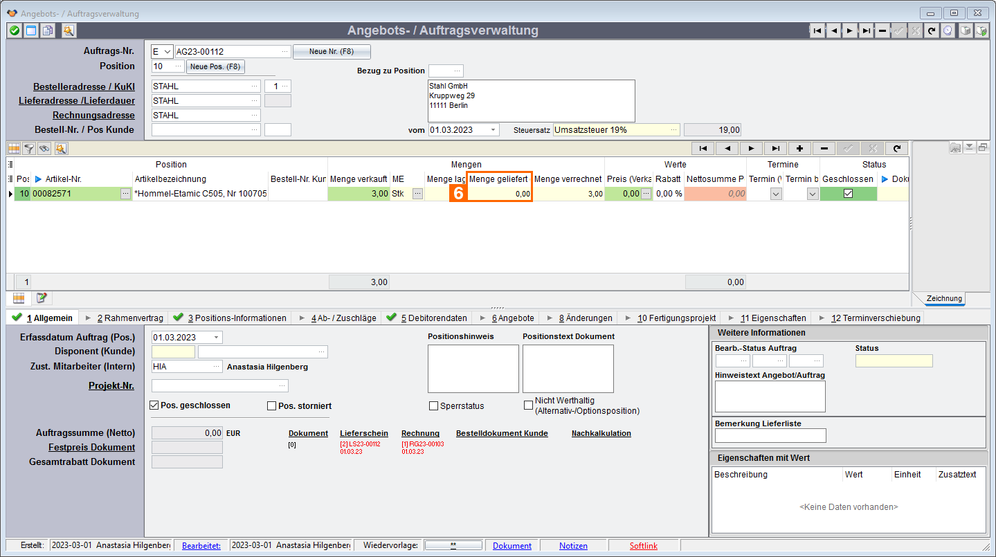The image size is (996, 557).
Task: Open the 5 Debitorendaten tab
Action: 426,318
